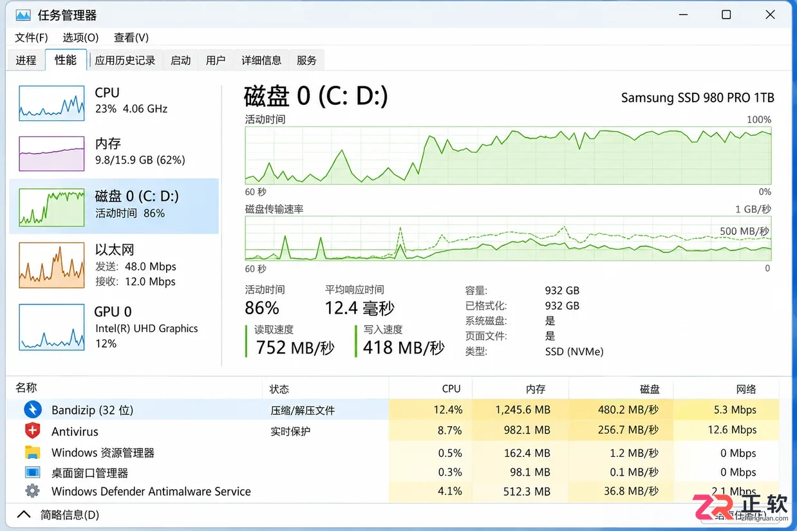This screenshot has height=531, width=797.
Task: Click the 磁盘传输速率 transfer rate graph
Action: (508, 238)
